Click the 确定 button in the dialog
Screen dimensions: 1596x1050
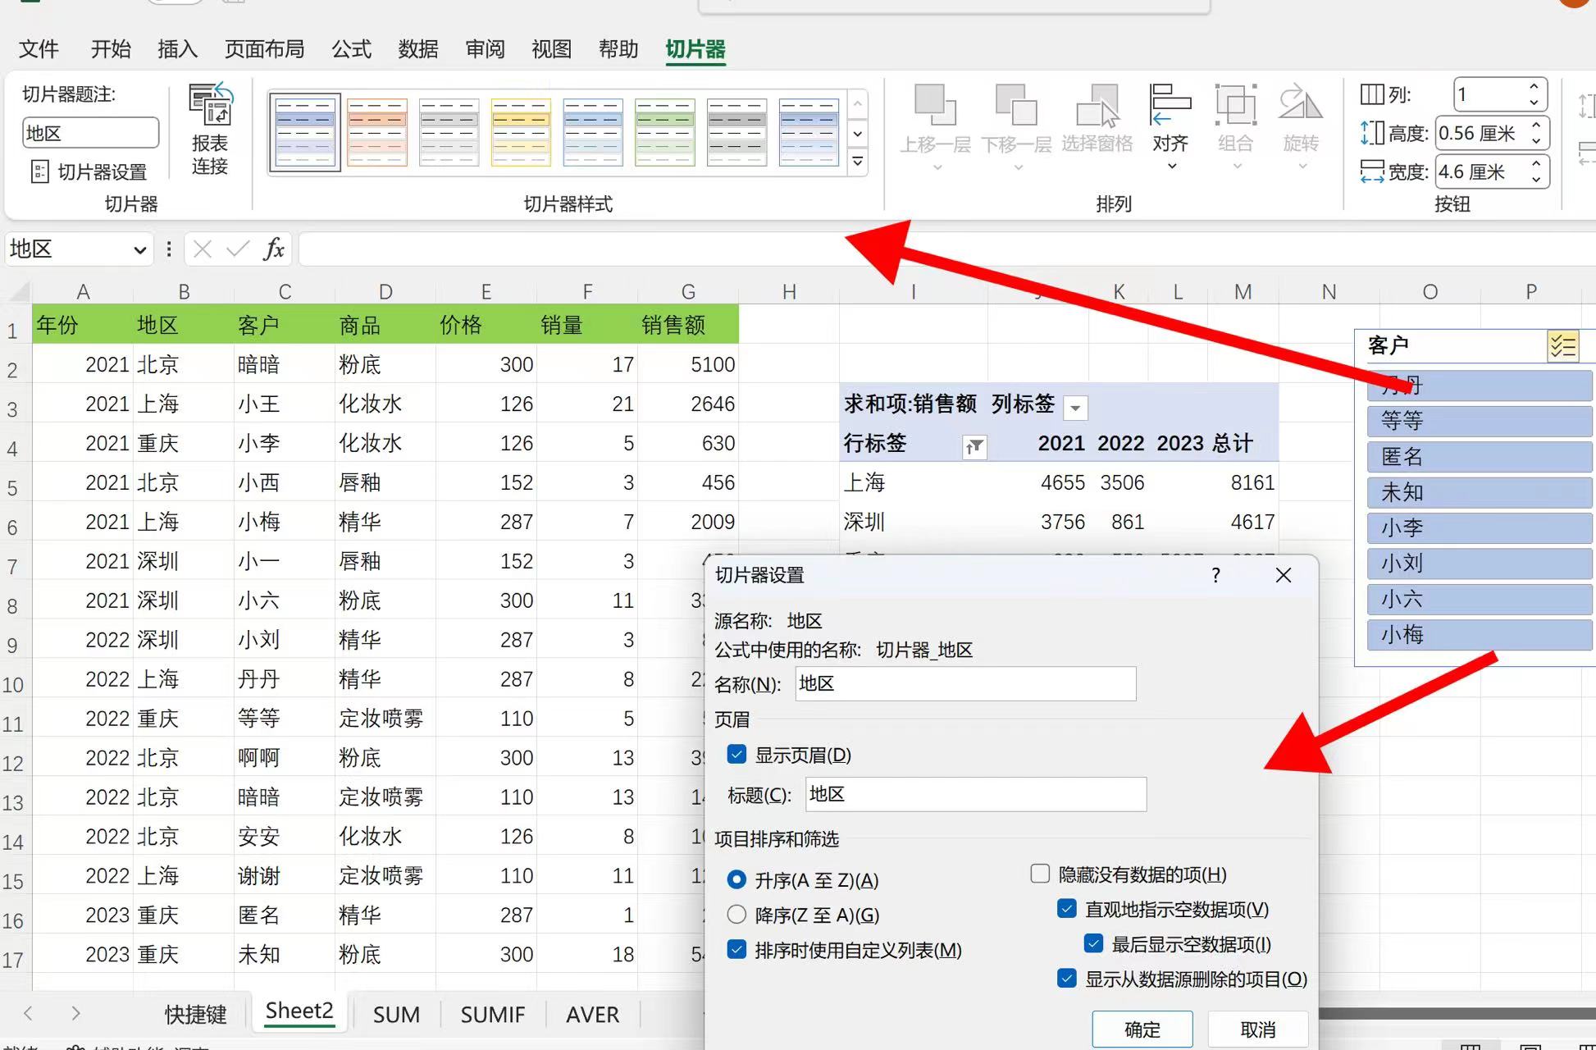click(1142, 1029)
